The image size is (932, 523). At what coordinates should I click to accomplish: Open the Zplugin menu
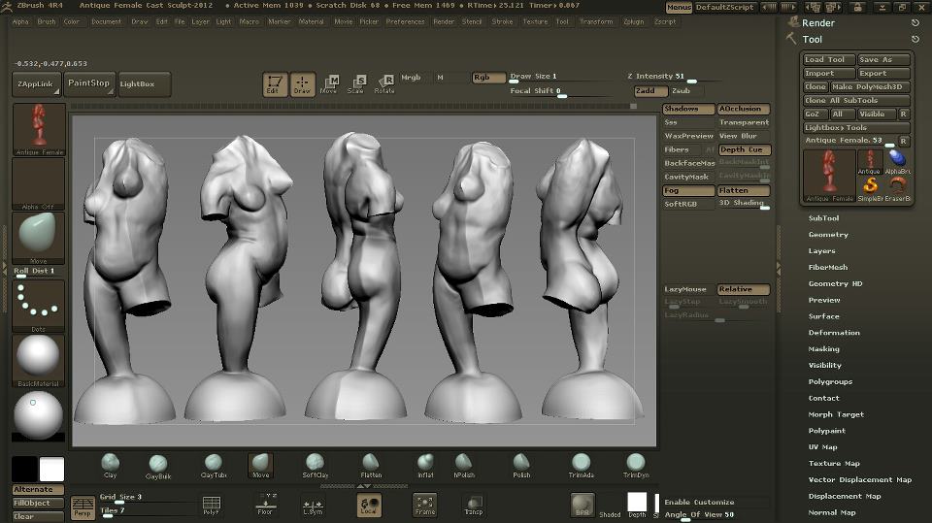634,22
